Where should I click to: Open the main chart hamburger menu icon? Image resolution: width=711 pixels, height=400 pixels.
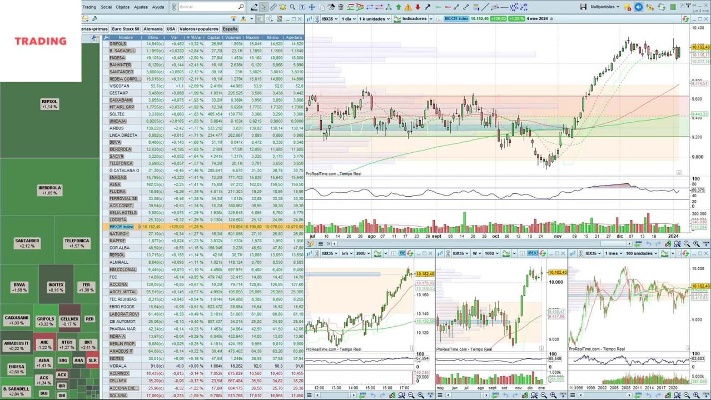321,244
